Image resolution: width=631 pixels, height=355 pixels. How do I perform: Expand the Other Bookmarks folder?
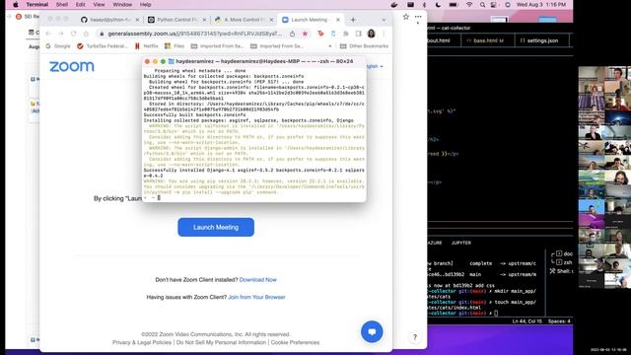pyautogui.click(x=364, y=46)
